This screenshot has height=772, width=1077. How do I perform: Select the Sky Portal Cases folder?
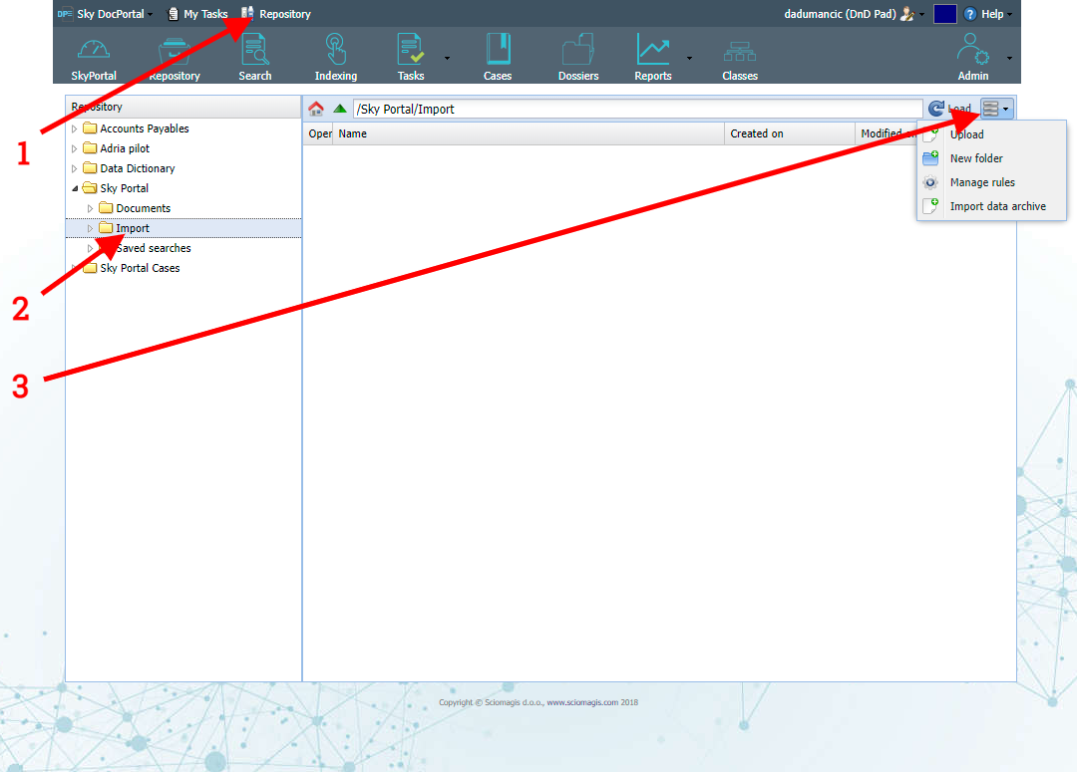141,268
